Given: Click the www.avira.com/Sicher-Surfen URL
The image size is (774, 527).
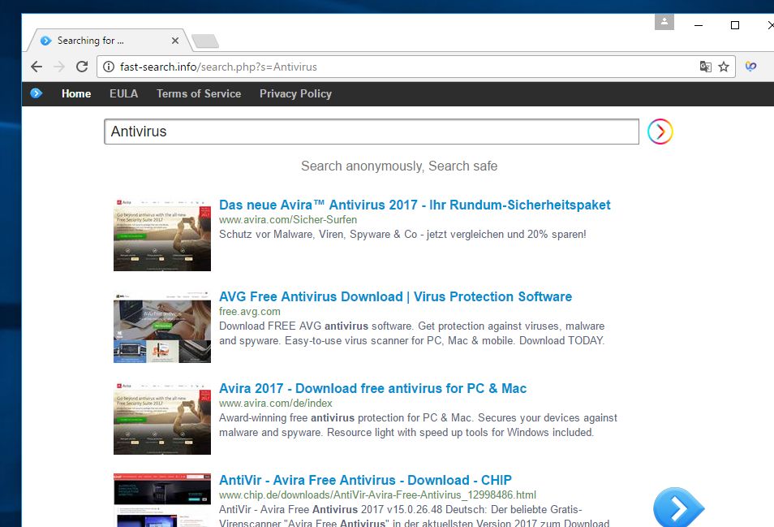Looking at the screenshot, I should pyautogui.click(x=288, y=220).
